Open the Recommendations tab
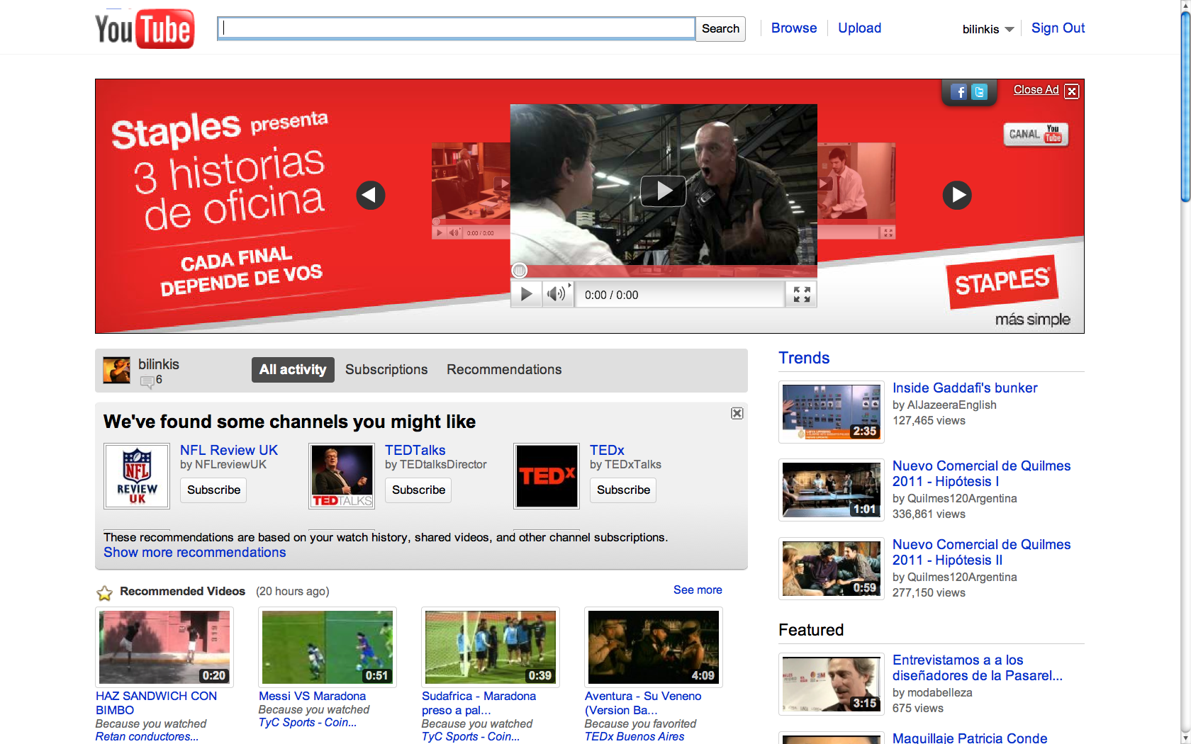The height and width of the screenshot is (744, 1191). coord(503,369)
